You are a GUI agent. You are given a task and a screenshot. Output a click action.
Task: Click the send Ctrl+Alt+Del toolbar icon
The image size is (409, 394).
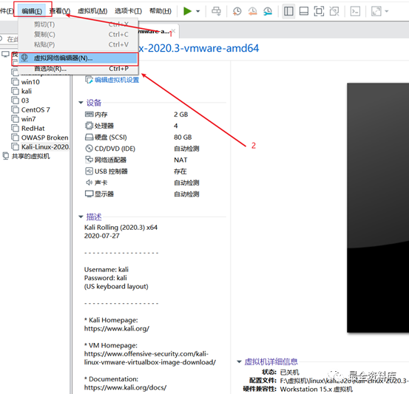[216, 11]
